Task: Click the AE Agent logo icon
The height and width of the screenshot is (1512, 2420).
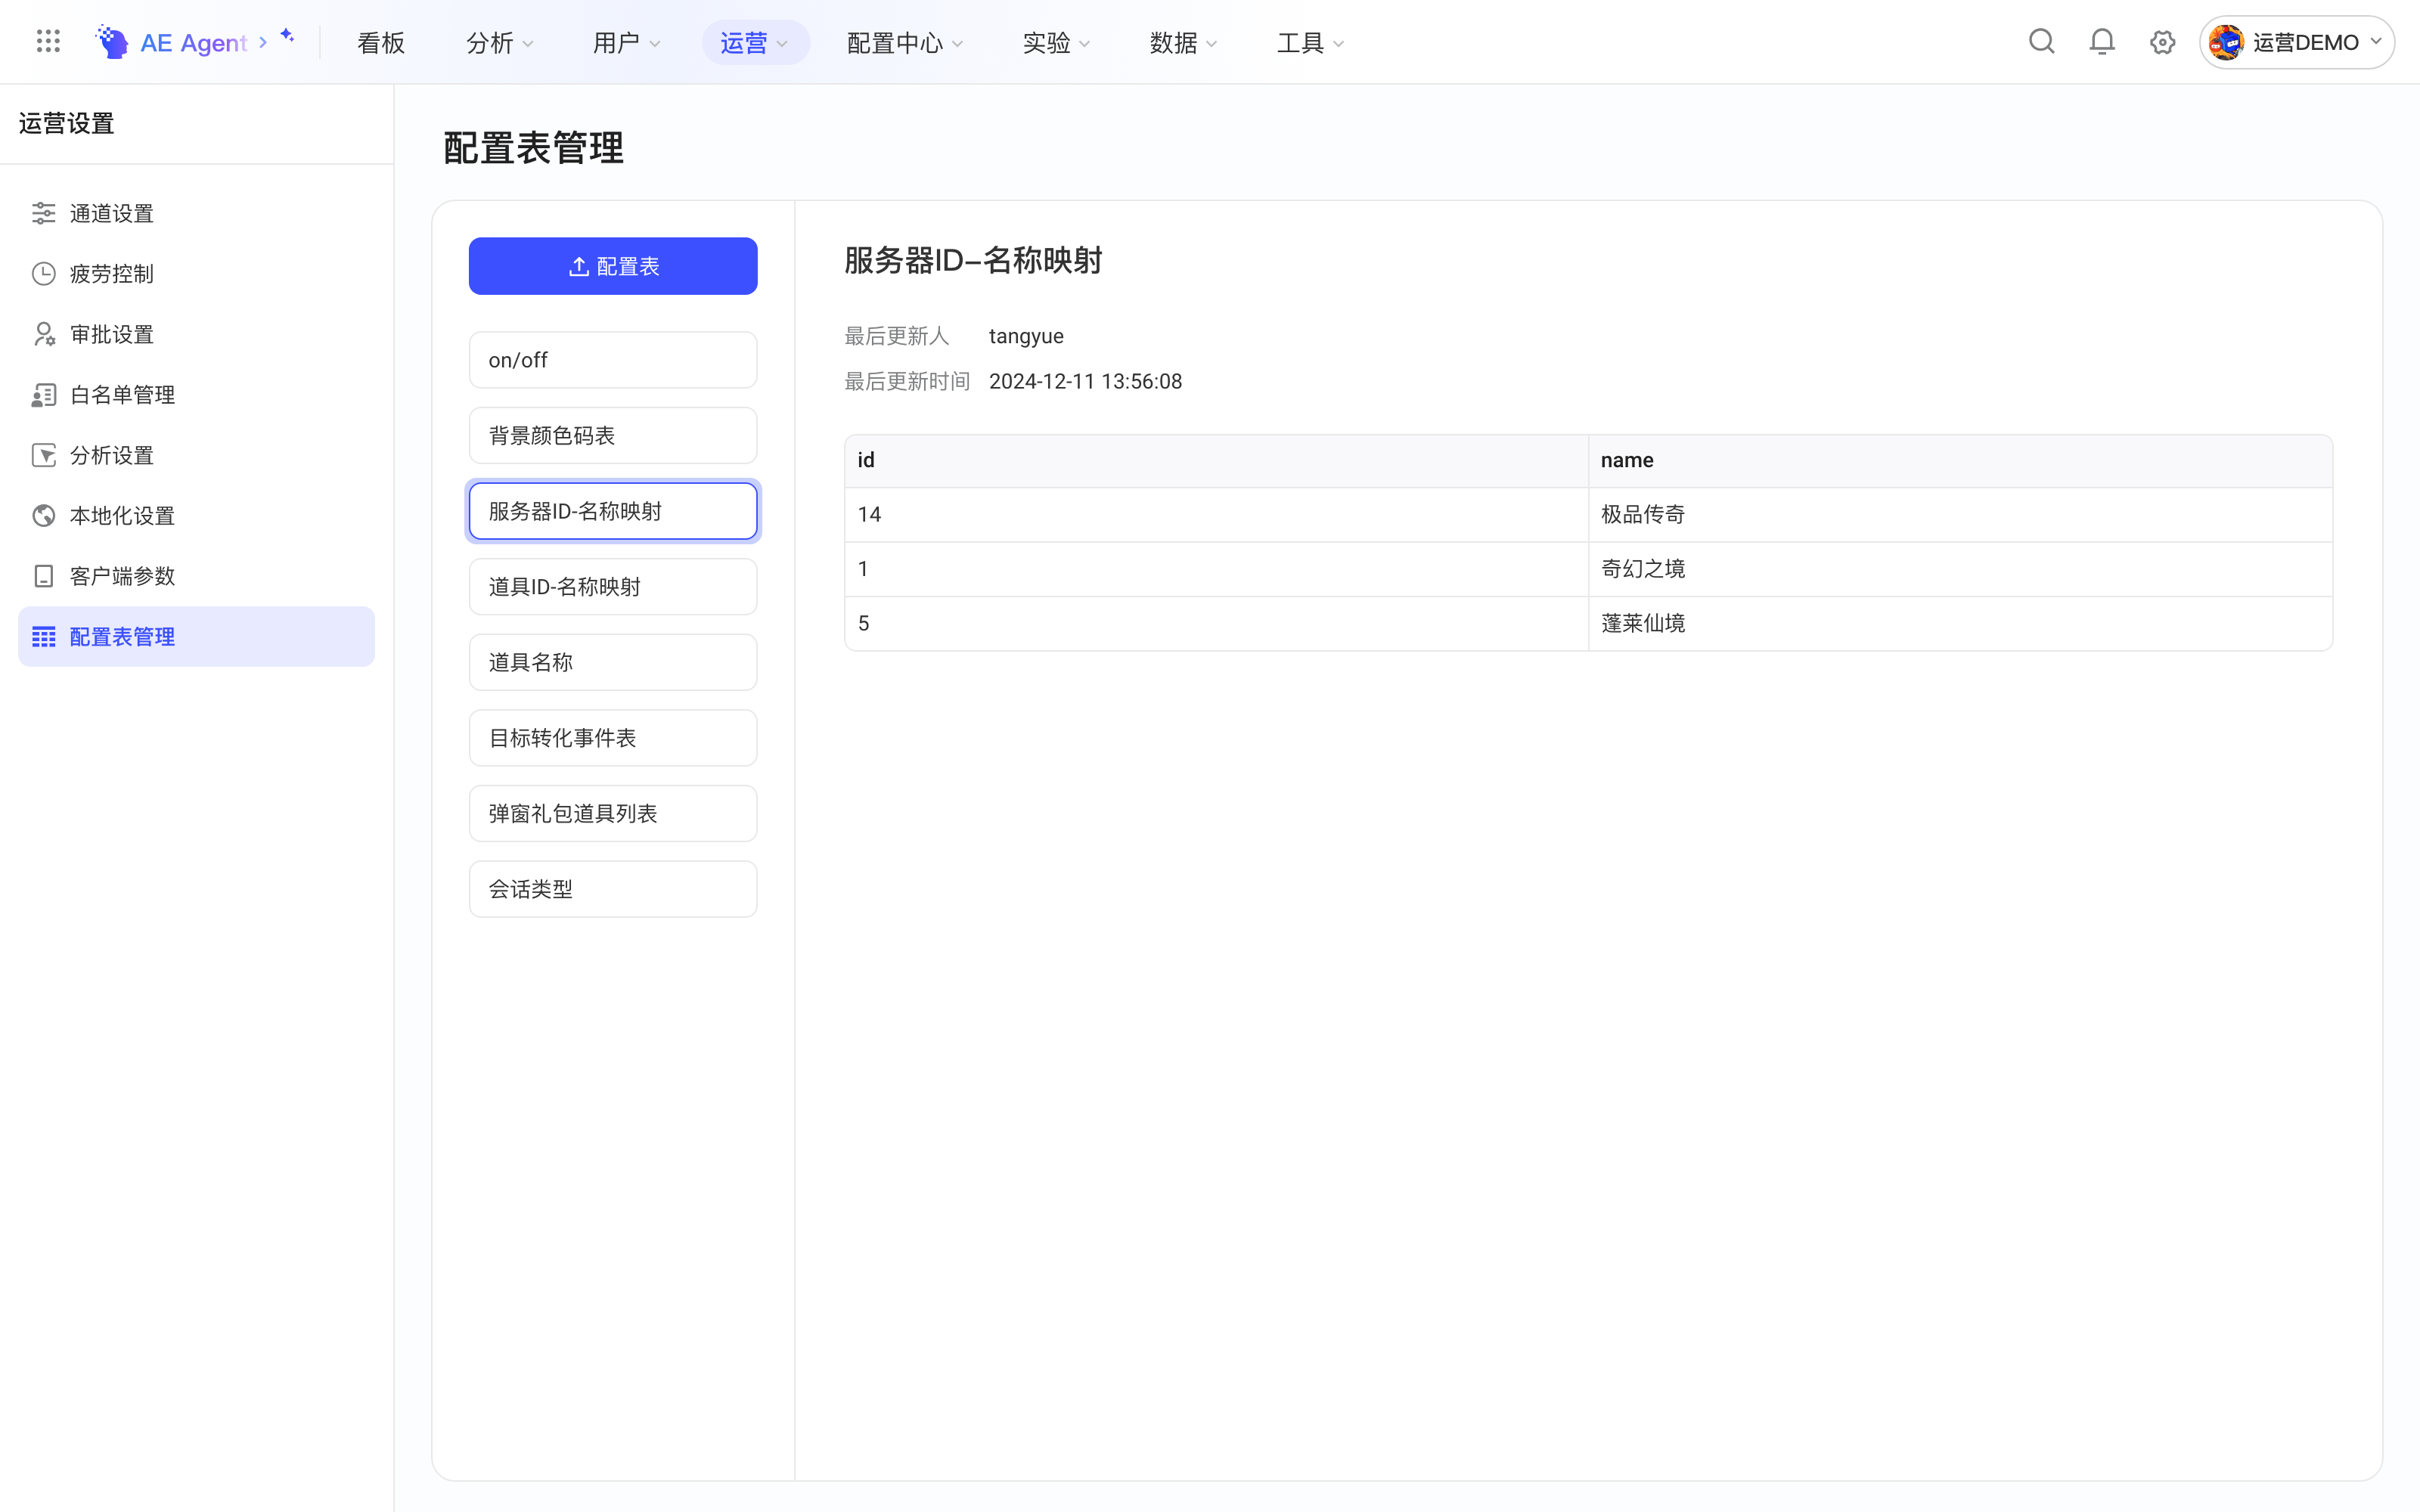Action: (112, 42)
